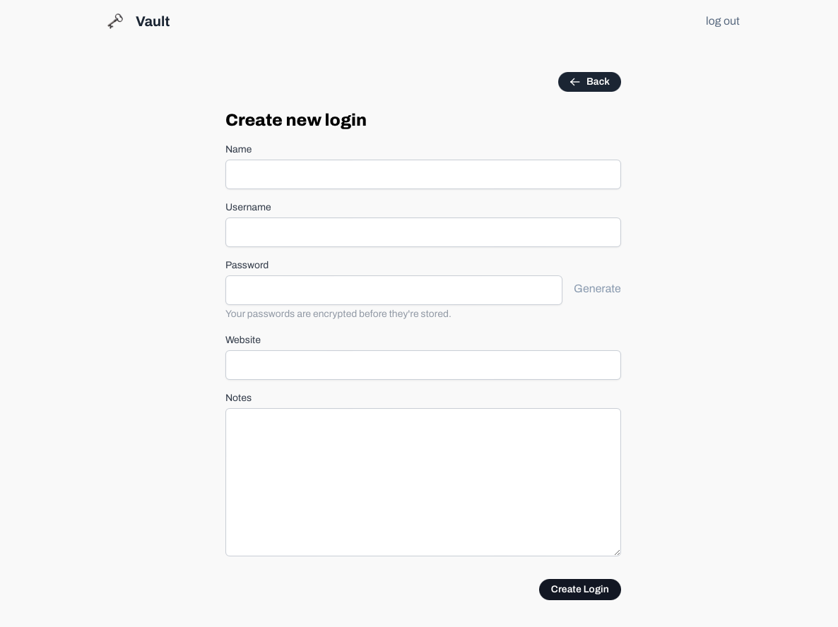Click the Vault title text in header
Image resolution: width=838 pixels, height=627 pixels.
click(x=153, y=22)
